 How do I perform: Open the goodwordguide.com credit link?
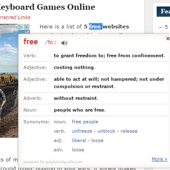pos(53,162)
